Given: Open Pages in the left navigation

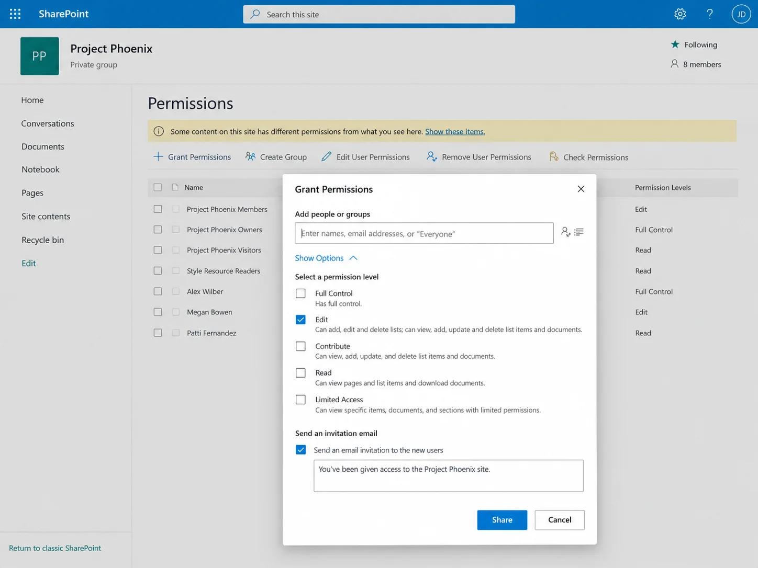Looking at the screenshot, I should (32, 193).
